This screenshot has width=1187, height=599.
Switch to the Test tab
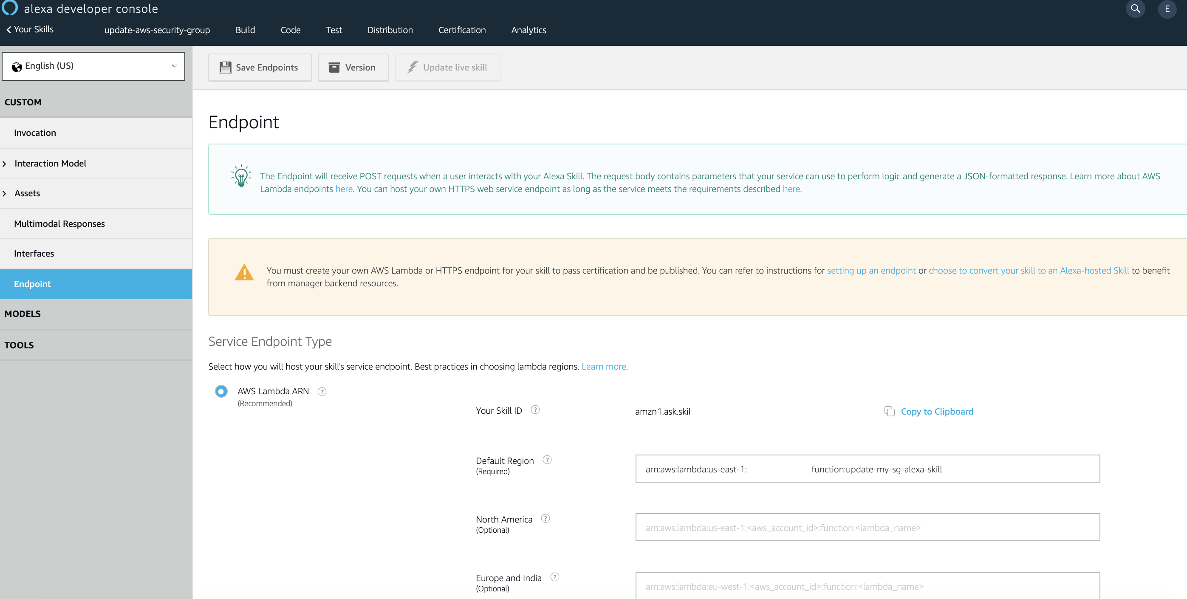click(333, 29)
